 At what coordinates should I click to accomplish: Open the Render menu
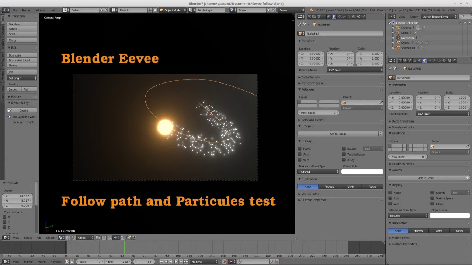(x=26, y=10)
